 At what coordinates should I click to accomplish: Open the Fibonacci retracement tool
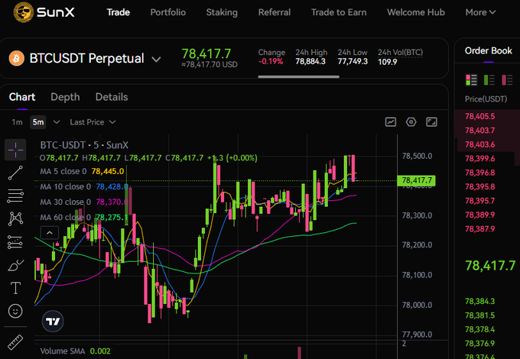[15, 196]
